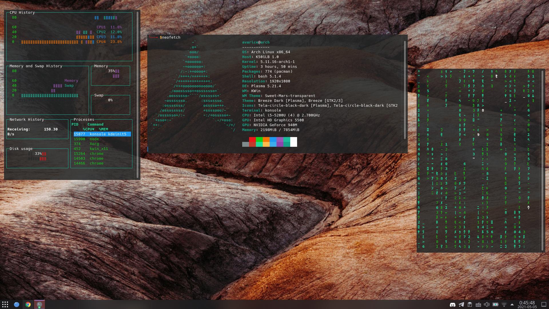Click the Resolution: 1920x1080 line
The height and width of the screenshot is (309, 549).
click(x=266, y=81)
